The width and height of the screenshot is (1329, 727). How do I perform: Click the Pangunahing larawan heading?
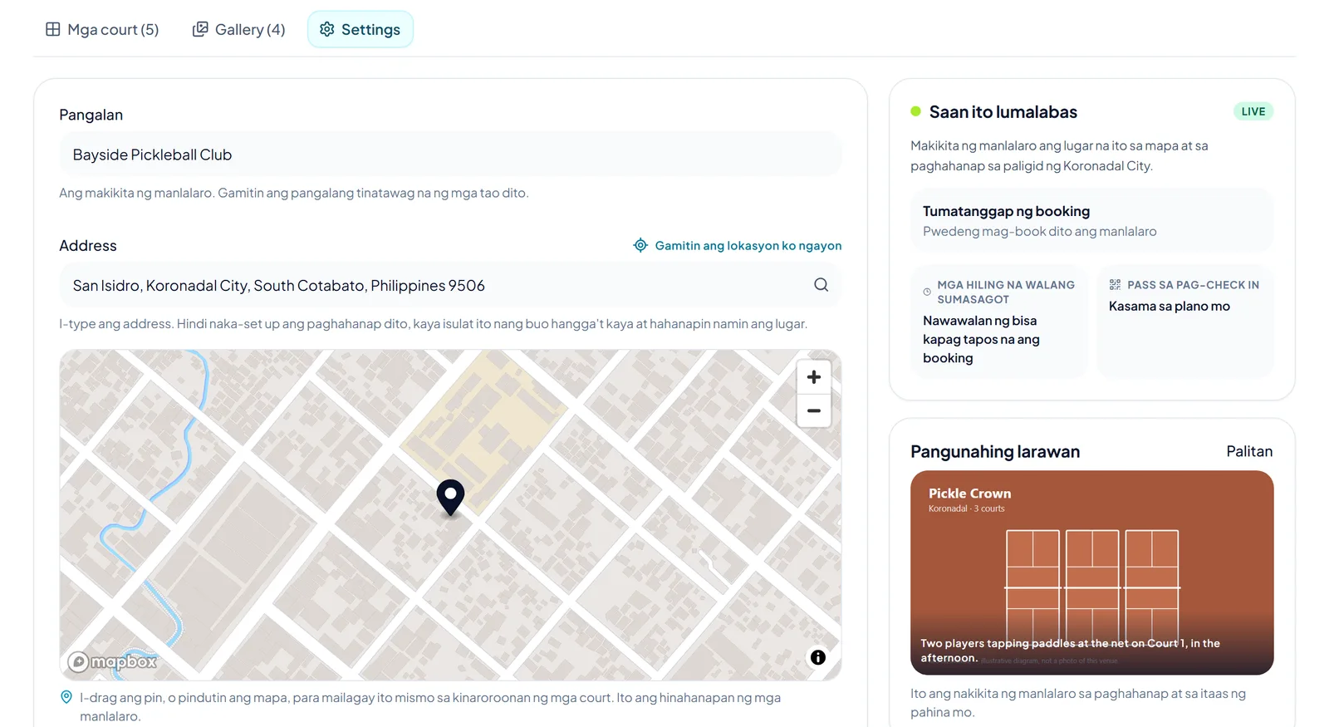[x=995, y=452]
